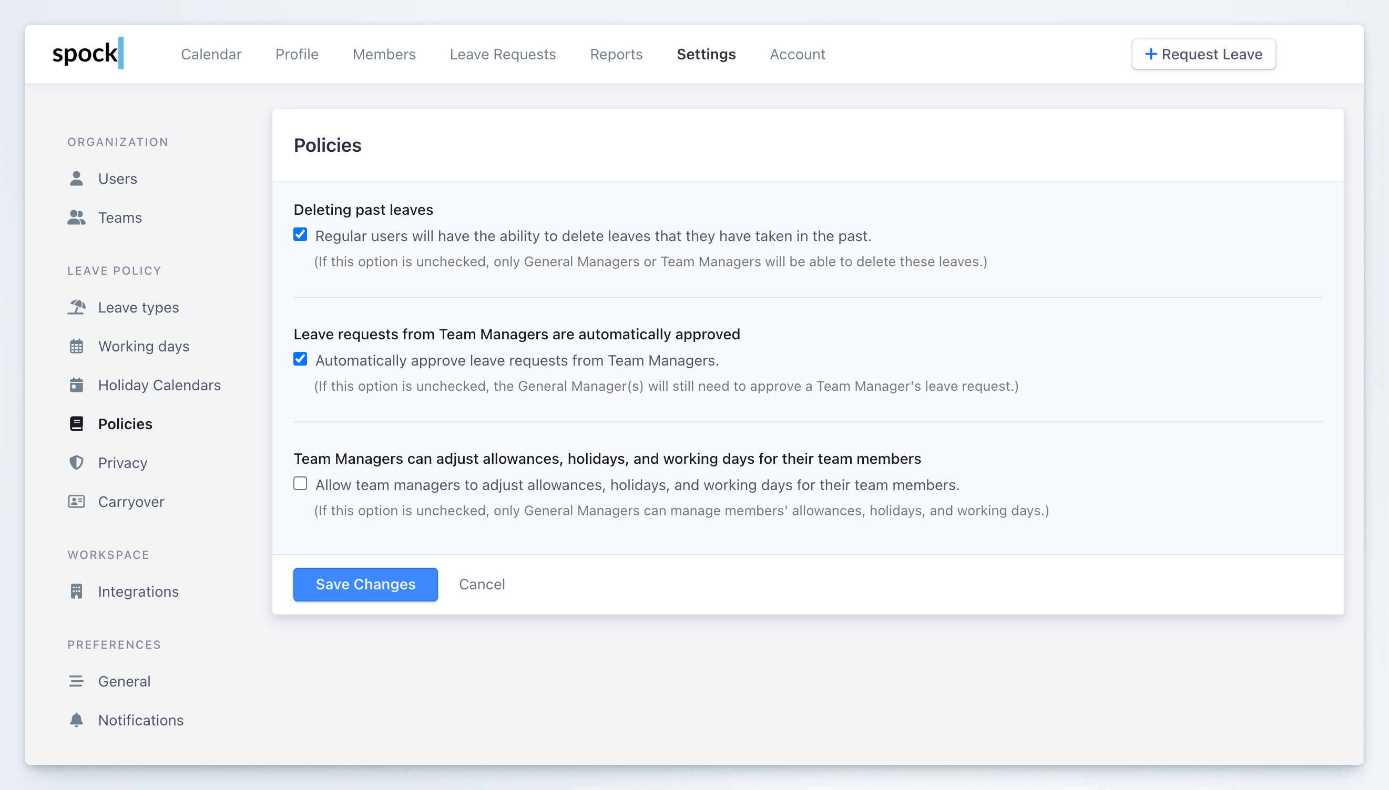Uncheck the deleting past leaves checkbox

point(300,235)
